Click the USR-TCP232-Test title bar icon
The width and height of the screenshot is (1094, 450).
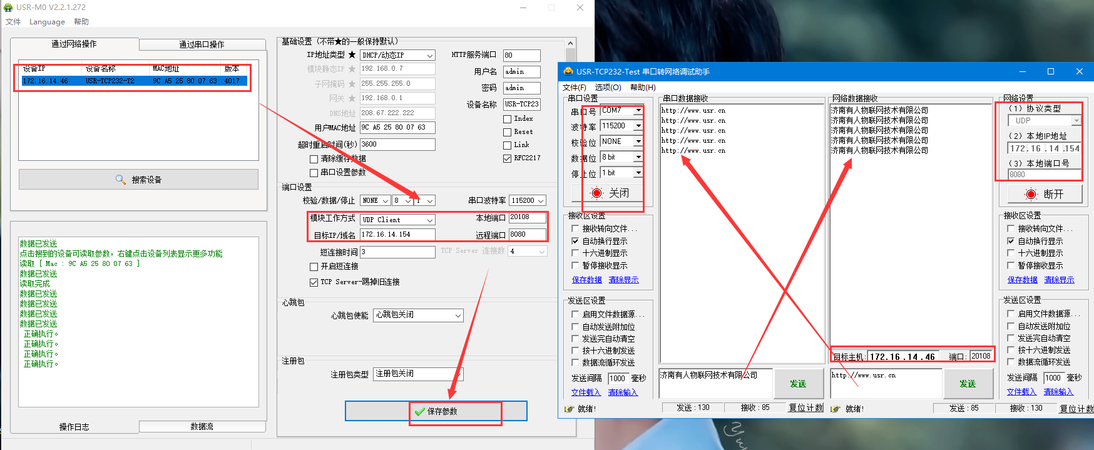[568, 71]
